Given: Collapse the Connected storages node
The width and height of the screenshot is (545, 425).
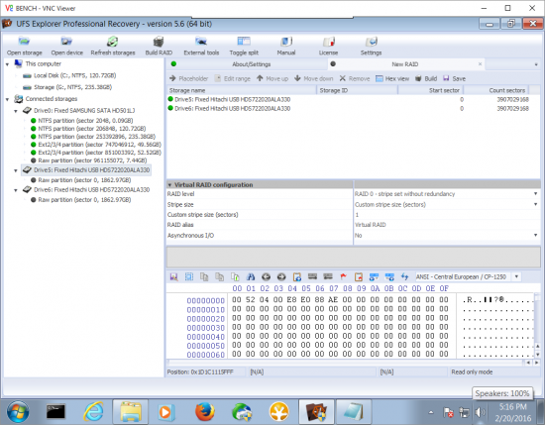Looking at the screenshot, I should pyautogui.click(x=7, y=99).
